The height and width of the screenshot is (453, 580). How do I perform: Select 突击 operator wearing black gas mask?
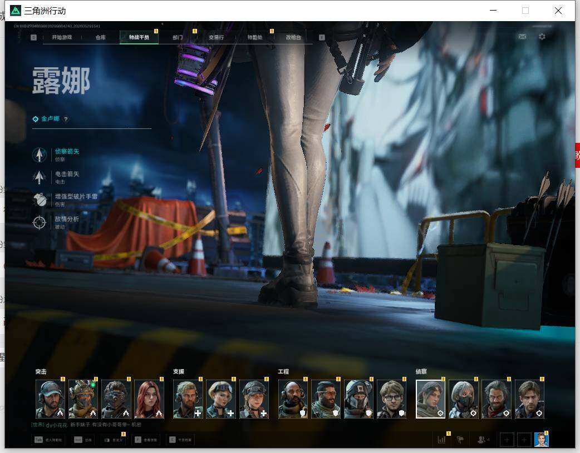tap(116, 399)
